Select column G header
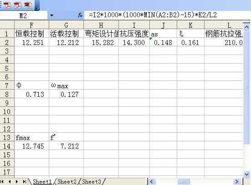Image resolution: width=251 pixels, height=185 pixels. [66, 25]
